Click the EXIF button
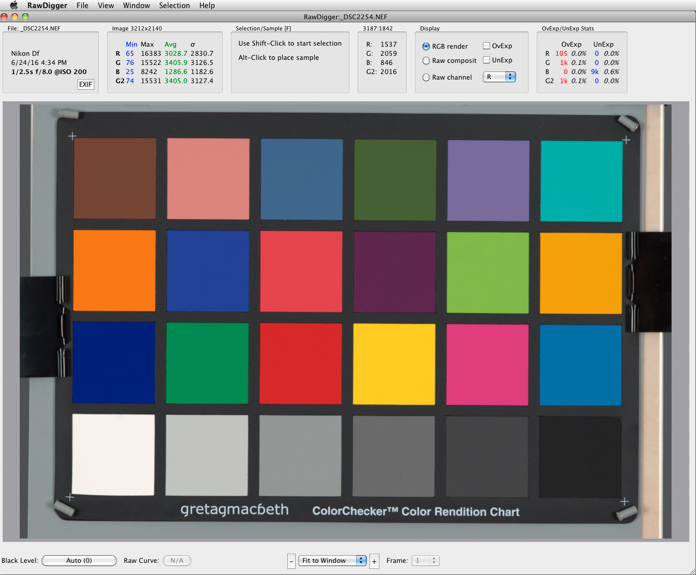 86,84
